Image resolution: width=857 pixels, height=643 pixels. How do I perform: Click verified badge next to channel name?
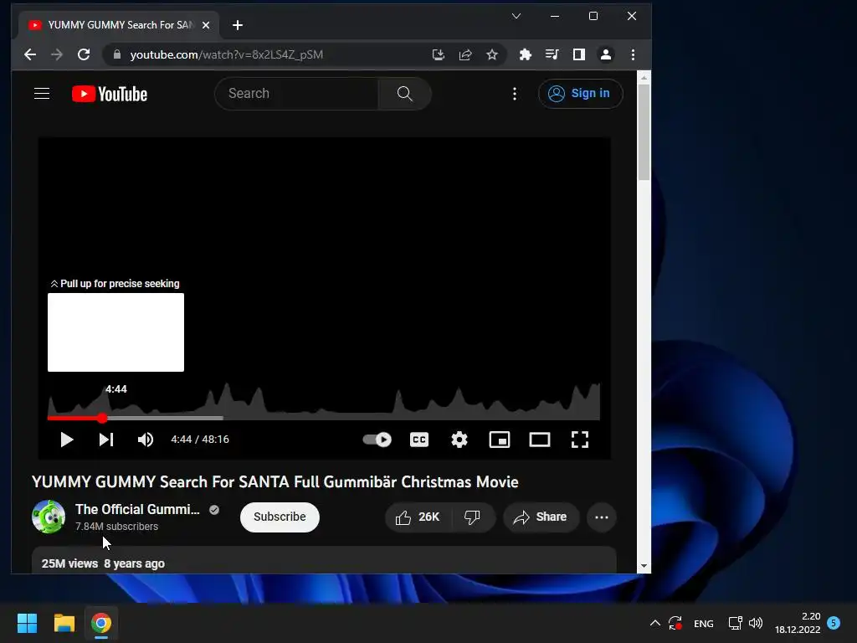tap(214, 510)
